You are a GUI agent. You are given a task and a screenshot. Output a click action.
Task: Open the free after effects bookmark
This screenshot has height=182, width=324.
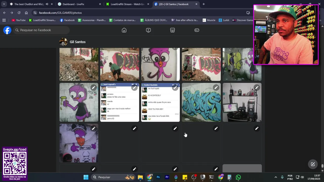tap(185, 20)
